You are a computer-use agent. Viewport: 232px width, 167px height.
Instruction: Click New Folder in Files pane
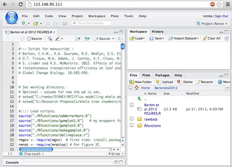(x=140, y=82)
